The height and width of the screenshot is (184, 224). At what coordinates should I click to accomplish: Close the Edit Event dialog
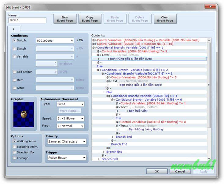(211, 6)
